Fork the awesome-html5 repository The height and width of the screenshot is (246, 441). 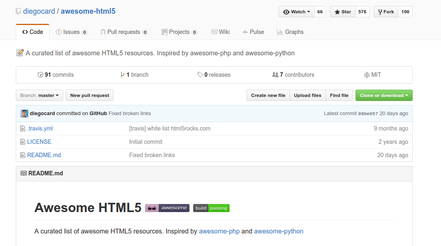pos(386,12)
